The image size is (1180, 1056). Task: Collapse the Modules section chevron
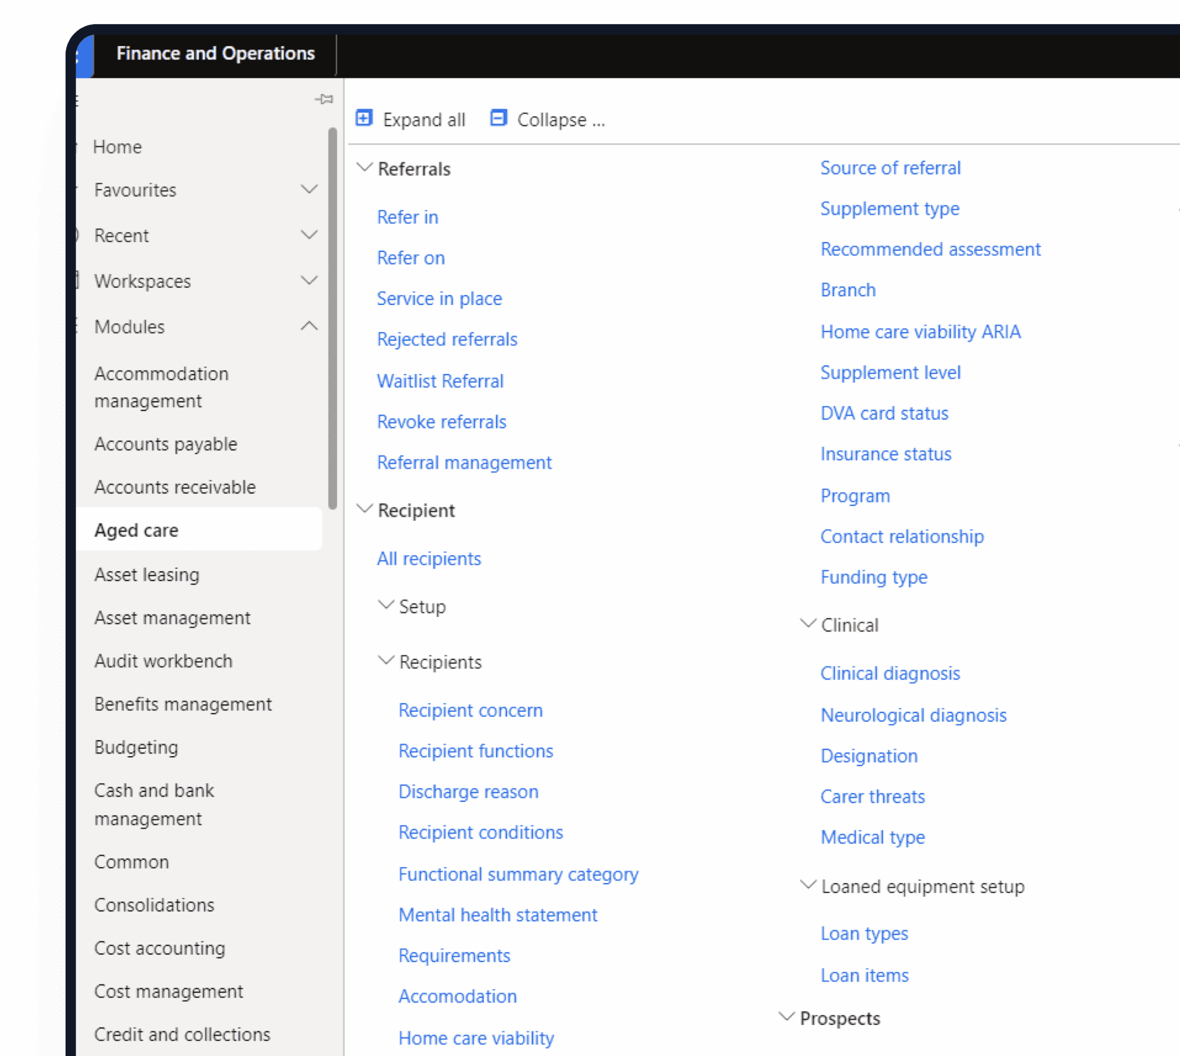click(x=309, y=326)
